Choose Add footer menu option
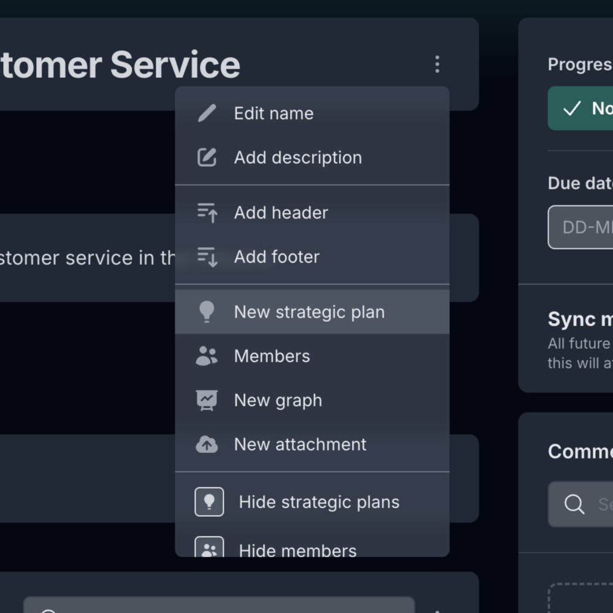 coord(312,257)
